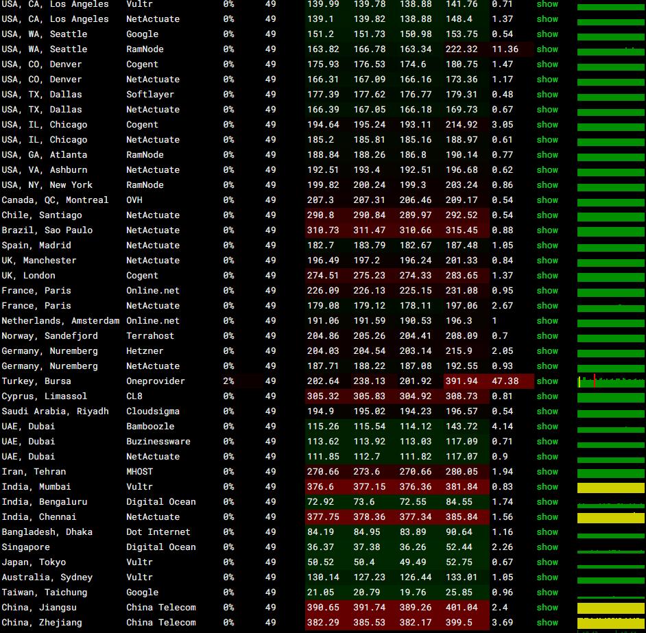Click show for Saudi Arabia, Riyadh

(547, 411)
